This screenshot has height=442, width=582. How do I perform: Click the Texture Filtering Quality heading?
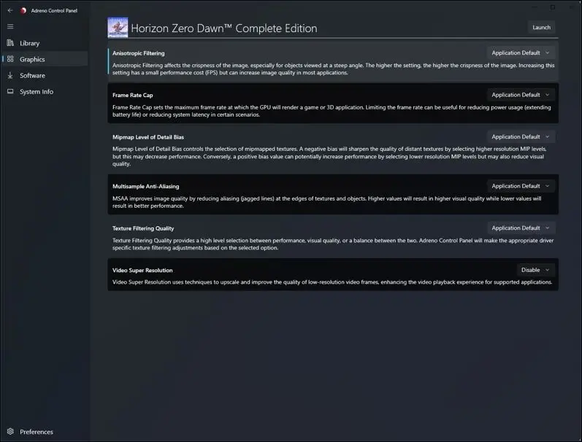point(143,228)
